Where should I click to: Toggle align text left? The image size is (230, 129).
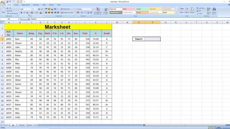click(x=46, y=13)
